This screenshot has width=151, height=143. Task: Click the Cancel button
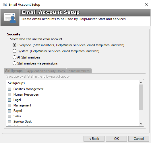(x=139, y=139)
